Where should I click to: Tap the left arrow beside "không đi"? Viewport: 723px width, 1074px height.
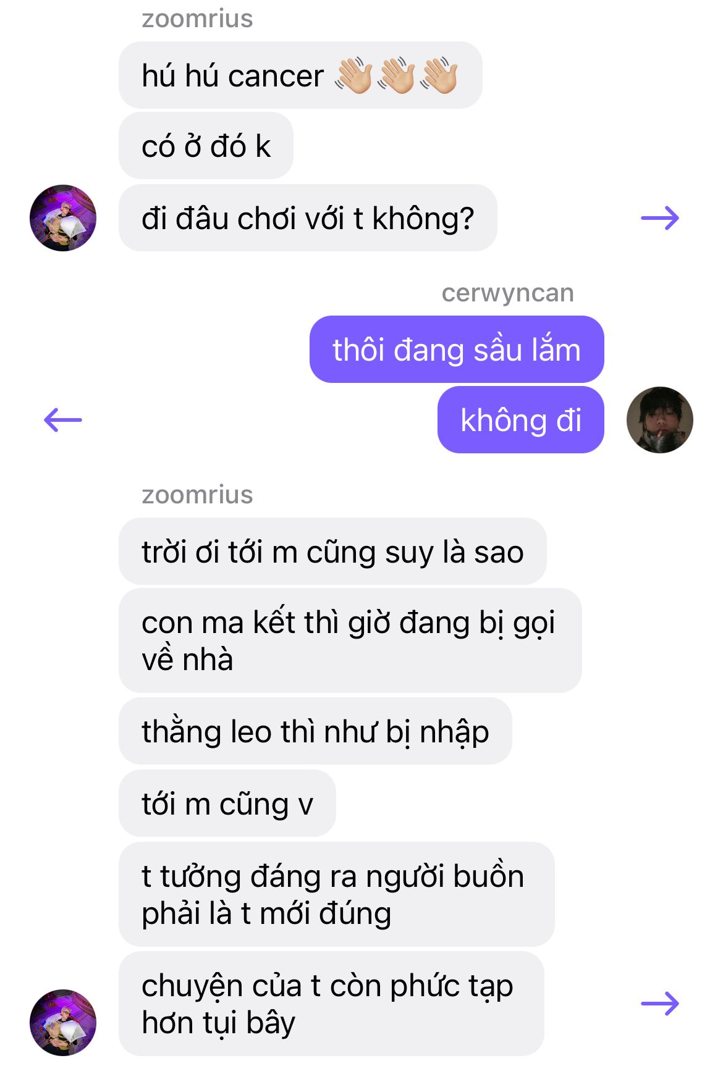(x=63, y=420)
